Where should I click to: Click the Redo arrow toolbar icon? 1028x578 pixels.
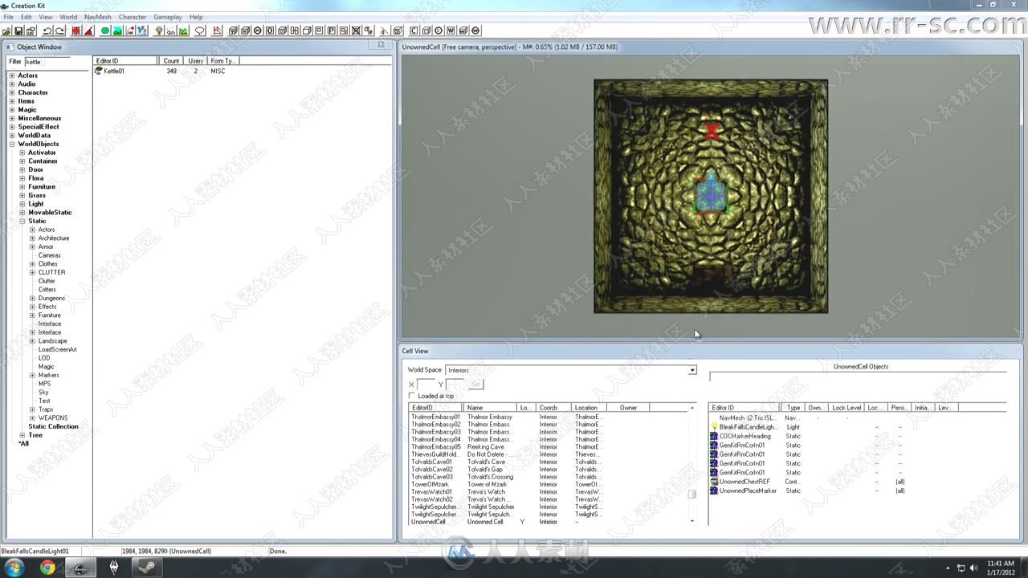coord(59,31)
